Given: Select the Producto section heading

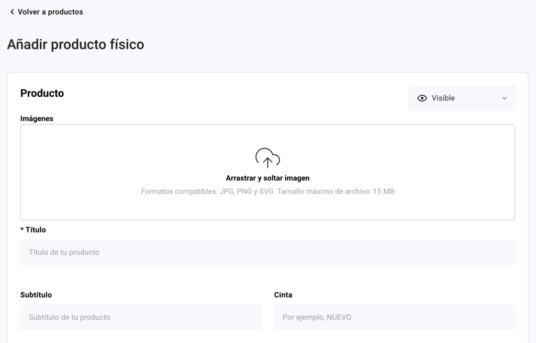Looking at the screenshot, I should click(x=42, y=93).
